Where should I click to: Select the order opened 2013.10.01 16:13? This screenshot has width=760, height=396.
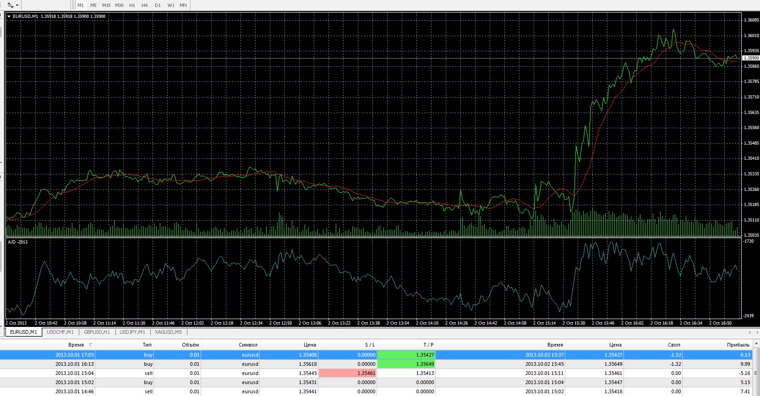(376, 364)
